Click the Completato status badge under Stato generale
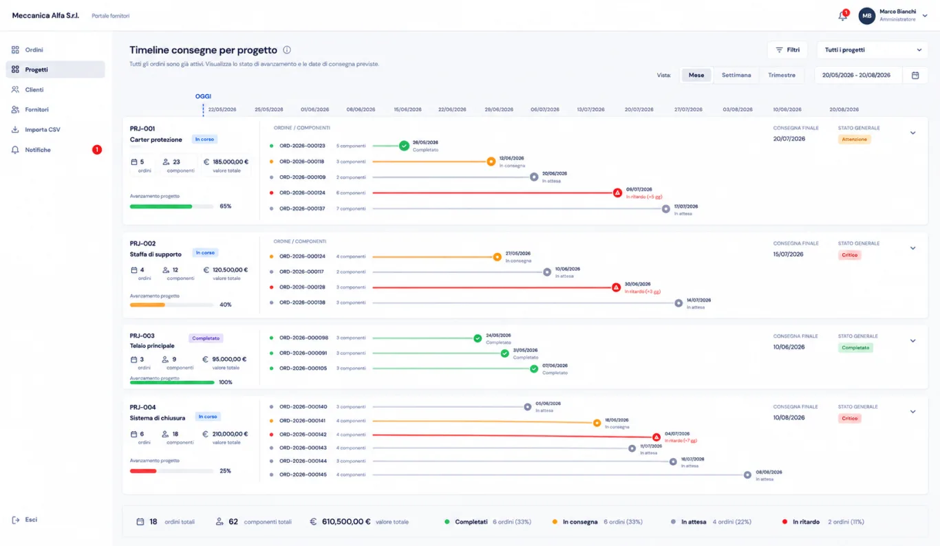This screenshot has height=546, width=940. pos(855,348)
